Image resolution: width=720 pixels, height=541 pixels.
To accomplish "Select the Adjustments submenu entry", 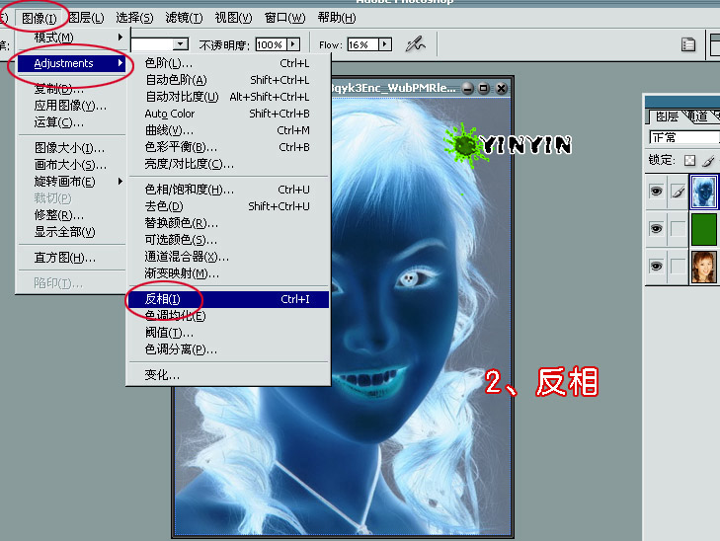I will pyautogui.click(x=72, y=63).
